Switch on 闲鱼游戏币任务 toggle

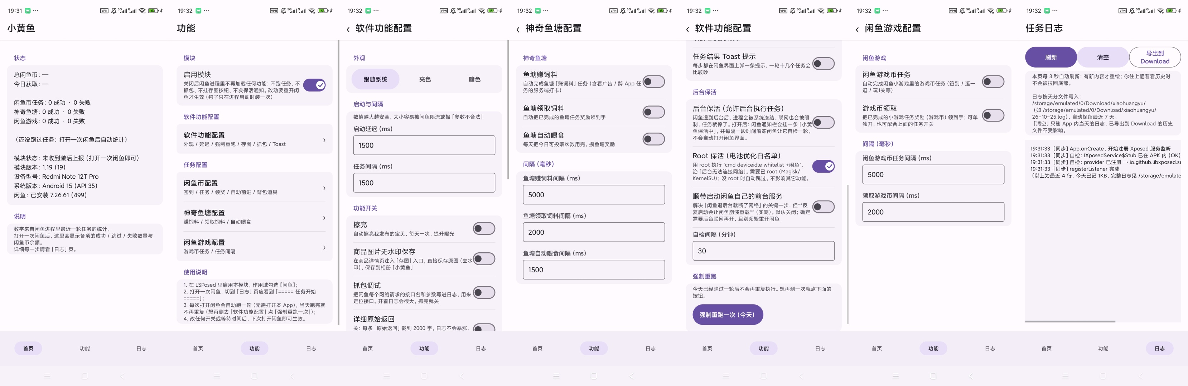[993, 82]
